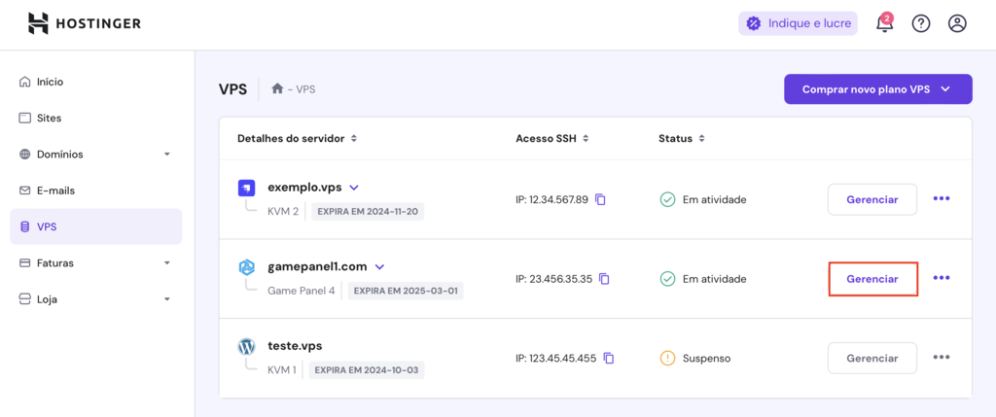This screenshot has height=417, width=996.
Task: Sort by the Status column header
Action: (x=681, y=139)
